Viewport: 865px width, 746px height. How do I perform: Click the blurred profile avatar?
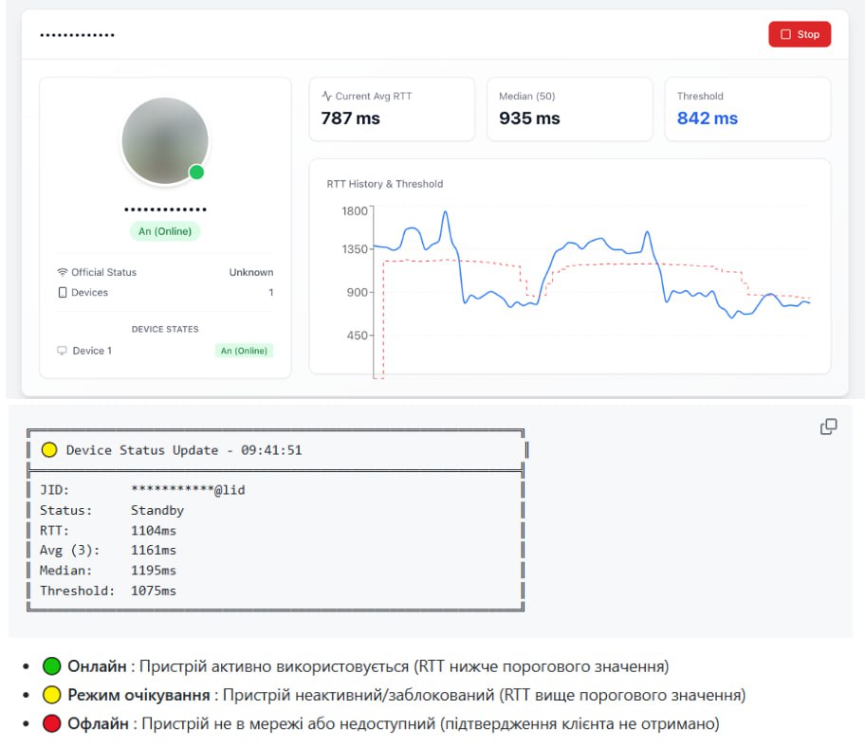165,141
